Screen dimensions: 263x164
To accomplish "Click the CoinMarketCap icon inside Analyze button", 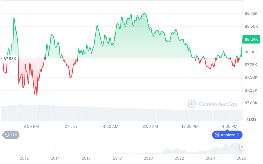I will [x=217, y=135].
